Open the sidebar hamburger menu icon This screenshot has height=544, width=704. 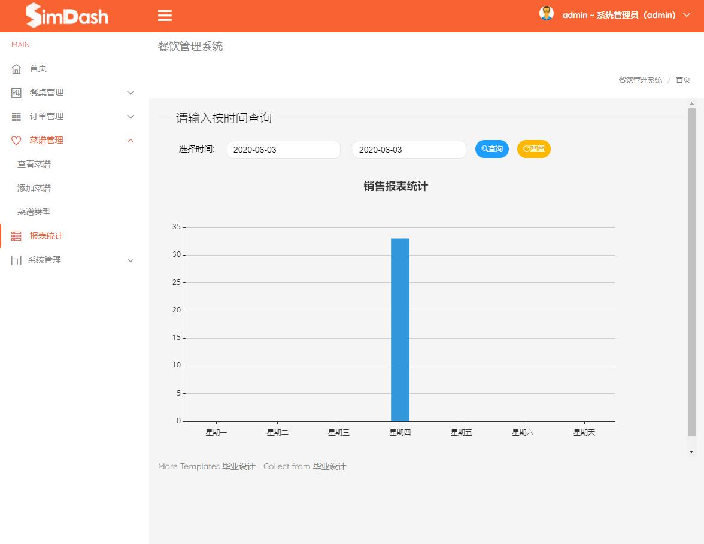[x=165, y=16]
